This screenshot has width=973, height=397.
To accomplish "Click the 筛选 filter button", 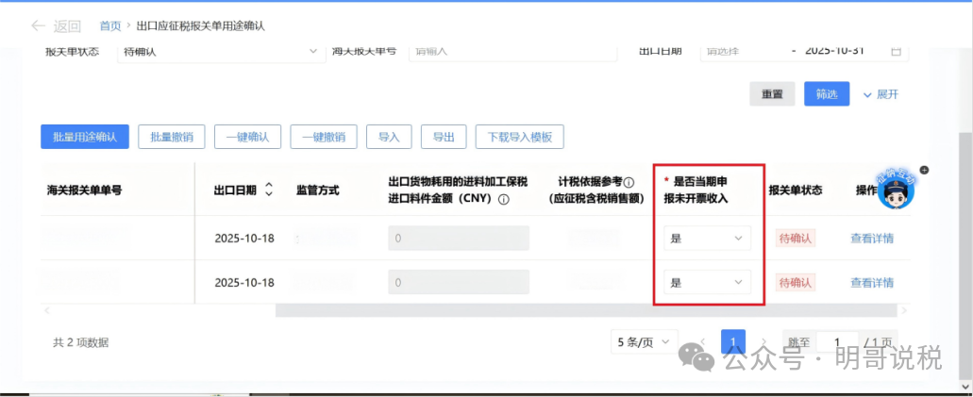I will point(827,94).
